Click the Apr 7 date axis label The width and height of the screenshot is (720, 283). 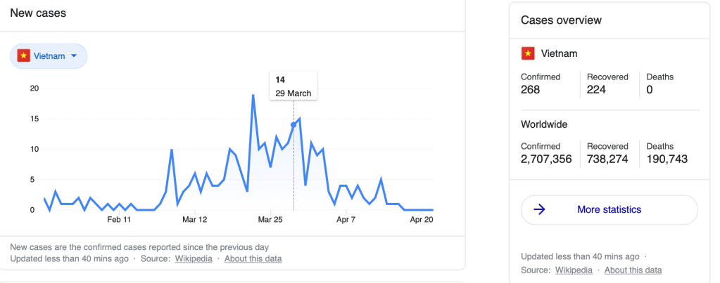tap(346, 220)
